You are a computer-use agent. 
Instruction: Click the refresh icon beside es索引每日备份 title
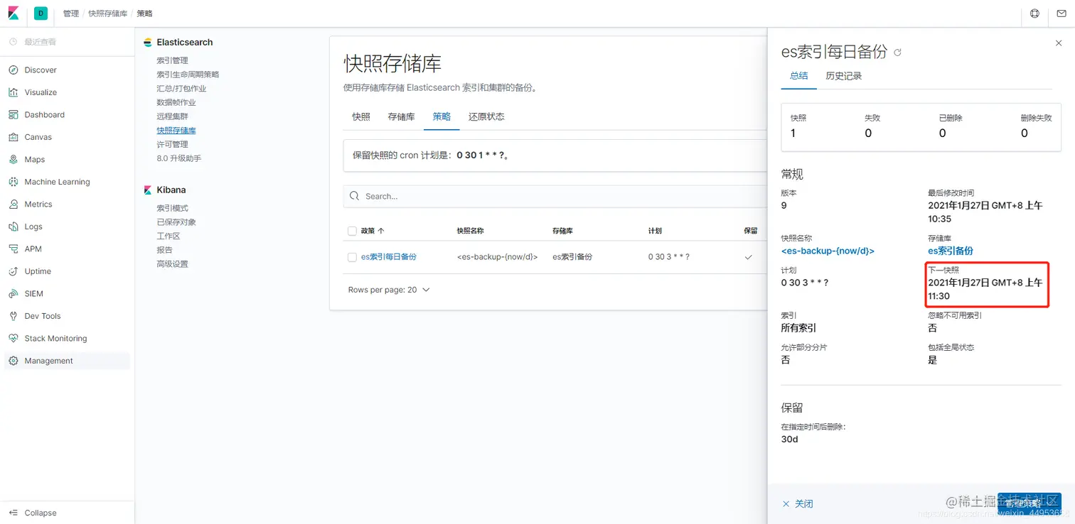(x=897, y=53)
